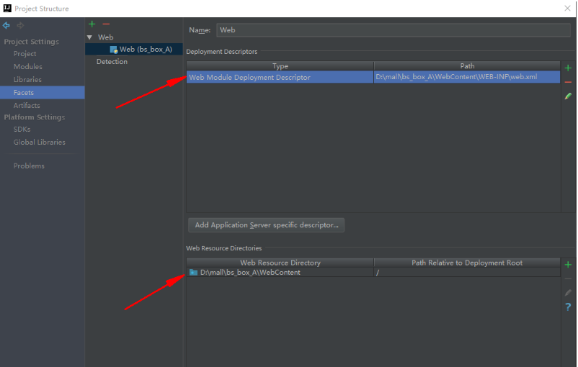Image resolution: width=578 pixels, height=367 pixels.
Task: Click Path Relative to Deployment Root header
Action: pos(467,263)
